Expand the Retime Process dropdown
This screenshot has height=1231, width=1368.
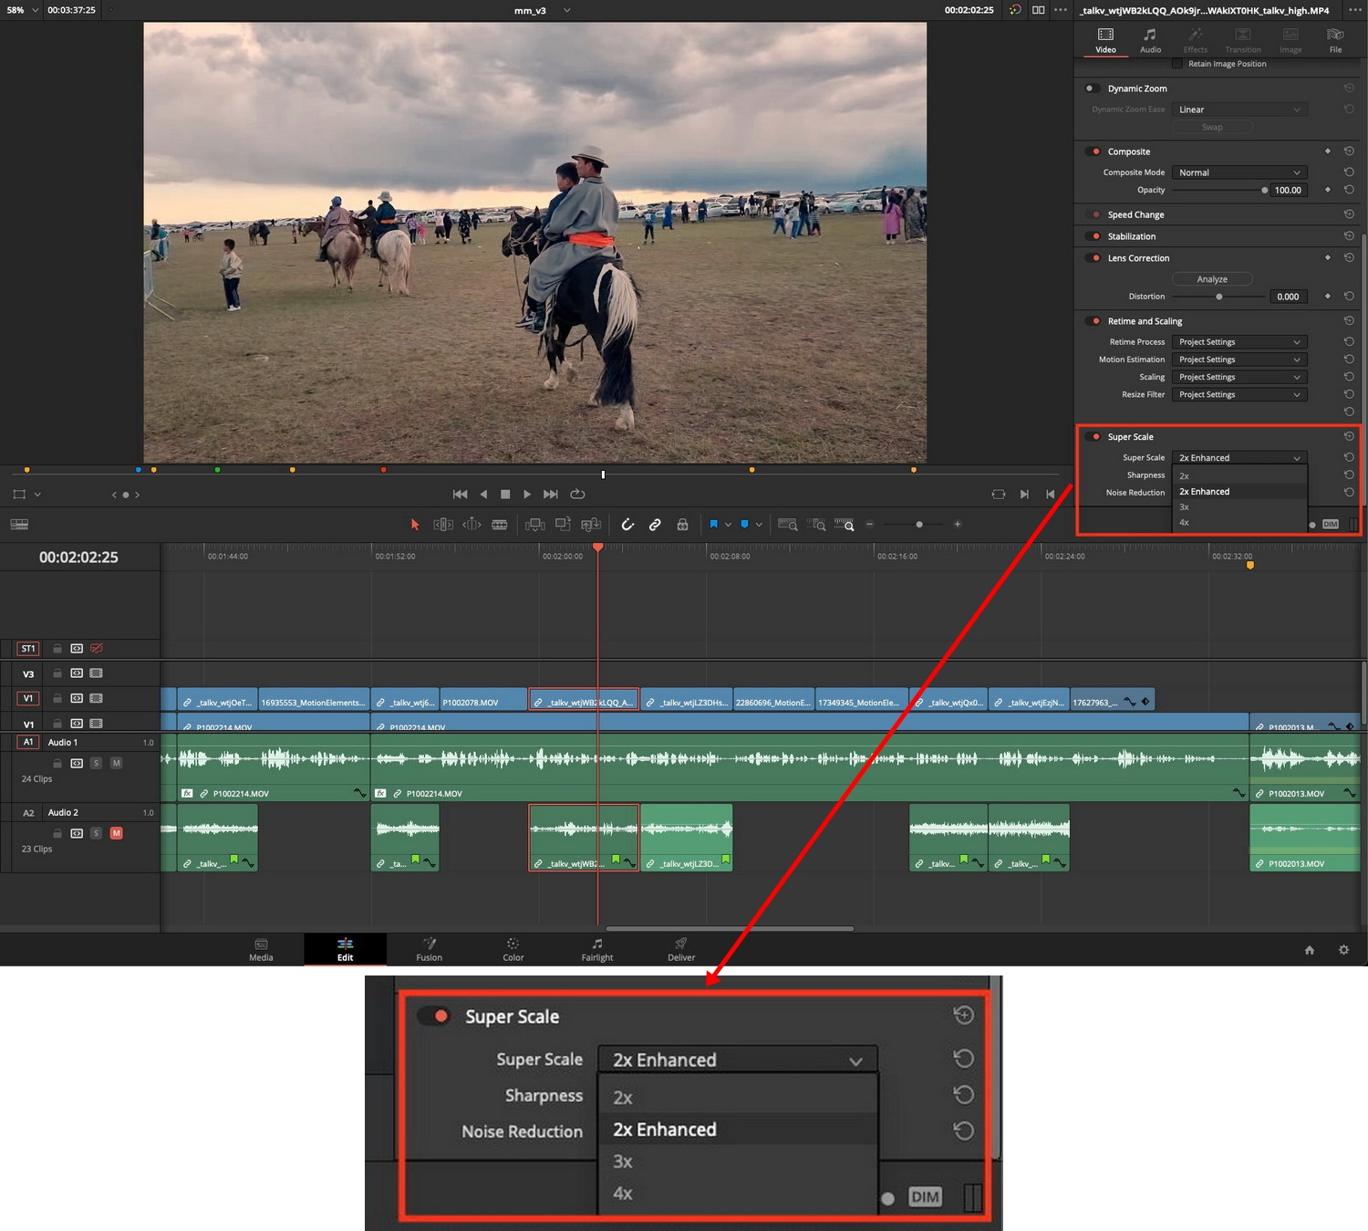tap(1239, 342)
